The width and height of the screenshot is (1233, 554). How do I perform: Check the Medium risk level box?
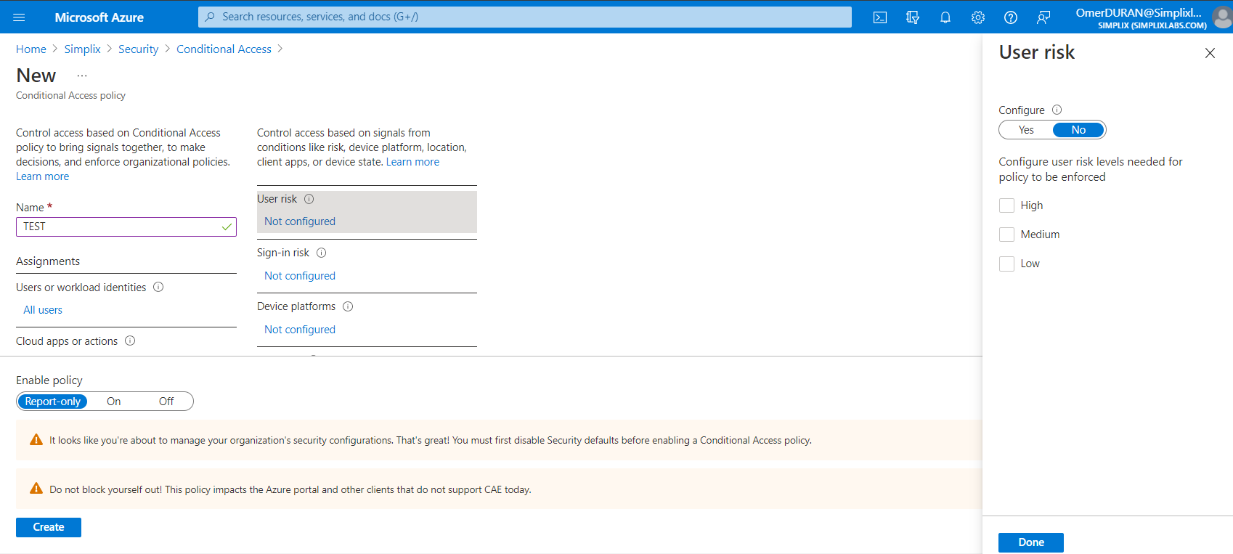[x=1006, y=235]
